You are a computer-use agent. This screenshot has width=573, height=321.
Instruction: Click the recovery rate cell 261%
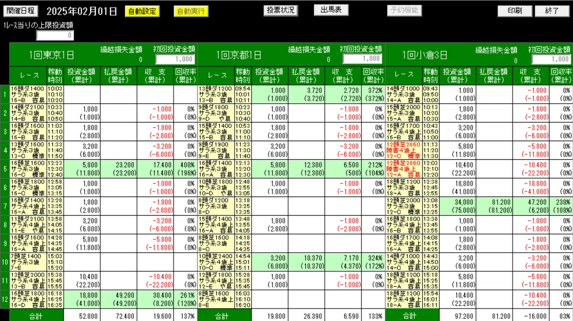tap(185, 299)
